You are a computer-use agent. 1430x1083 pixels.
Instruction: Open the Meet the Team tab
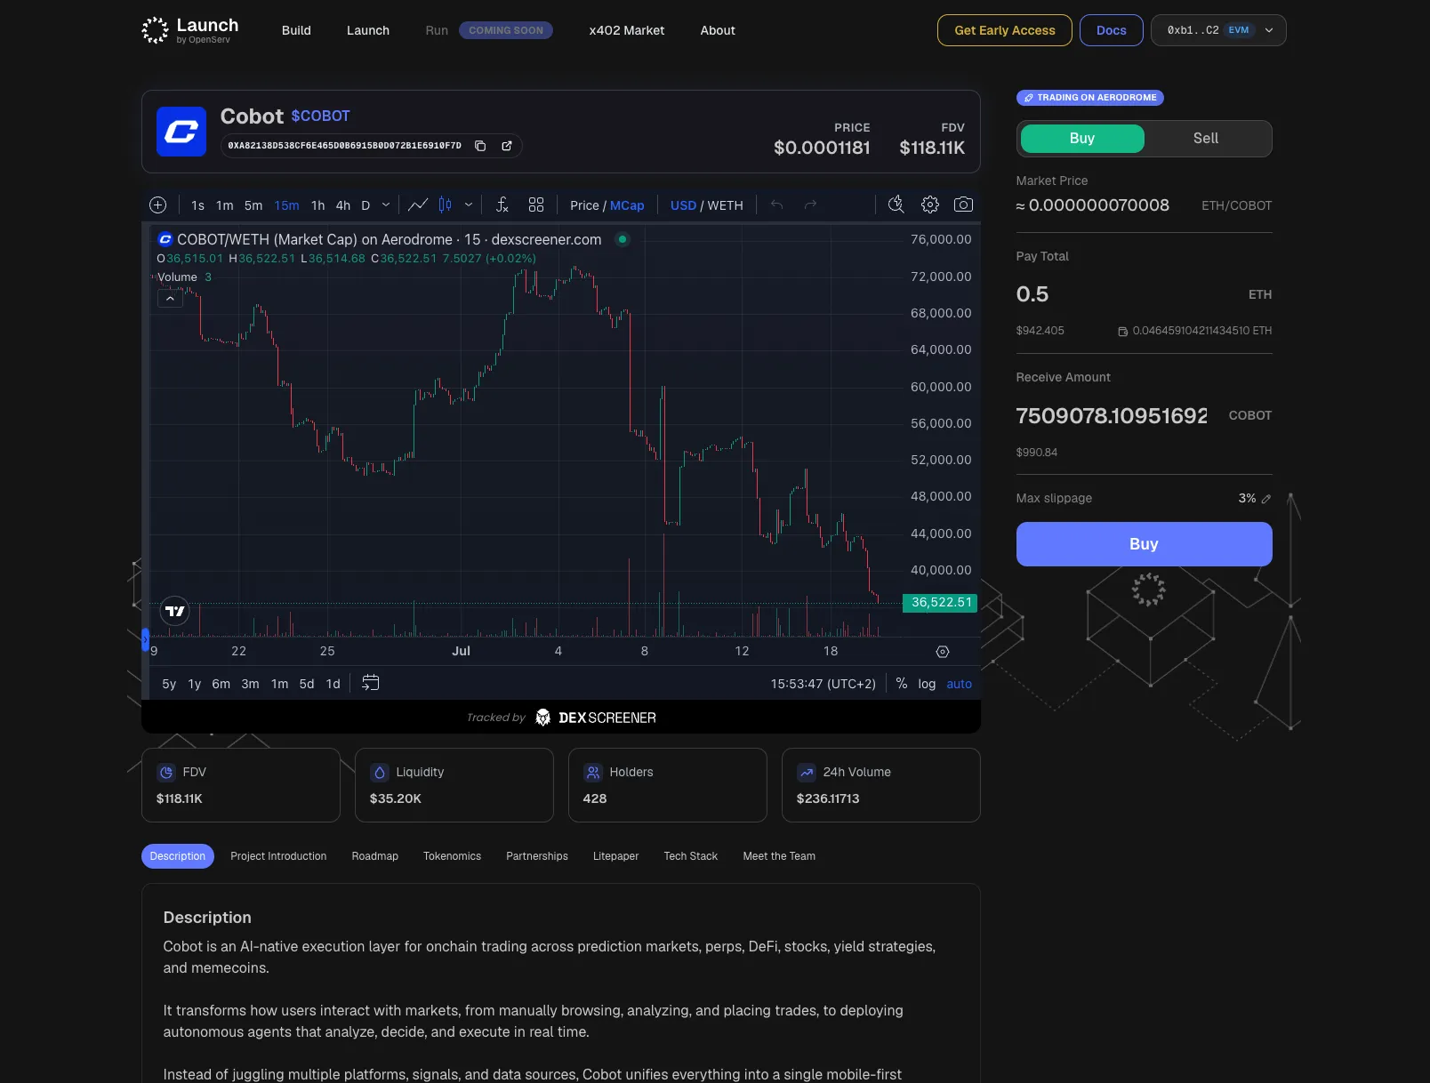[779, 856]
